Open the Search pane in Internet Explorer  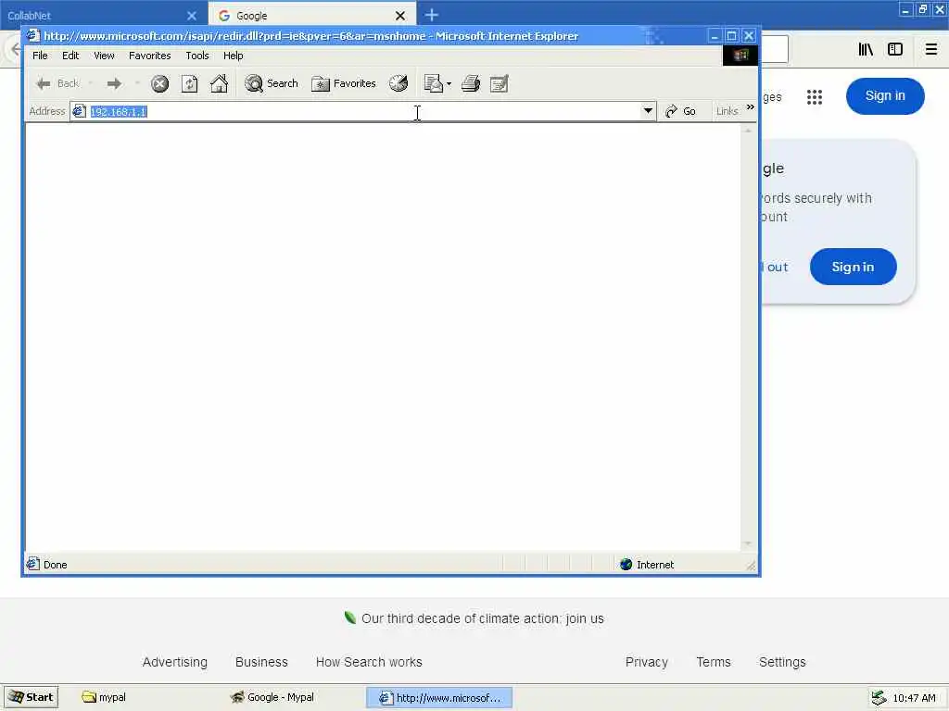[x=272, y=83]
